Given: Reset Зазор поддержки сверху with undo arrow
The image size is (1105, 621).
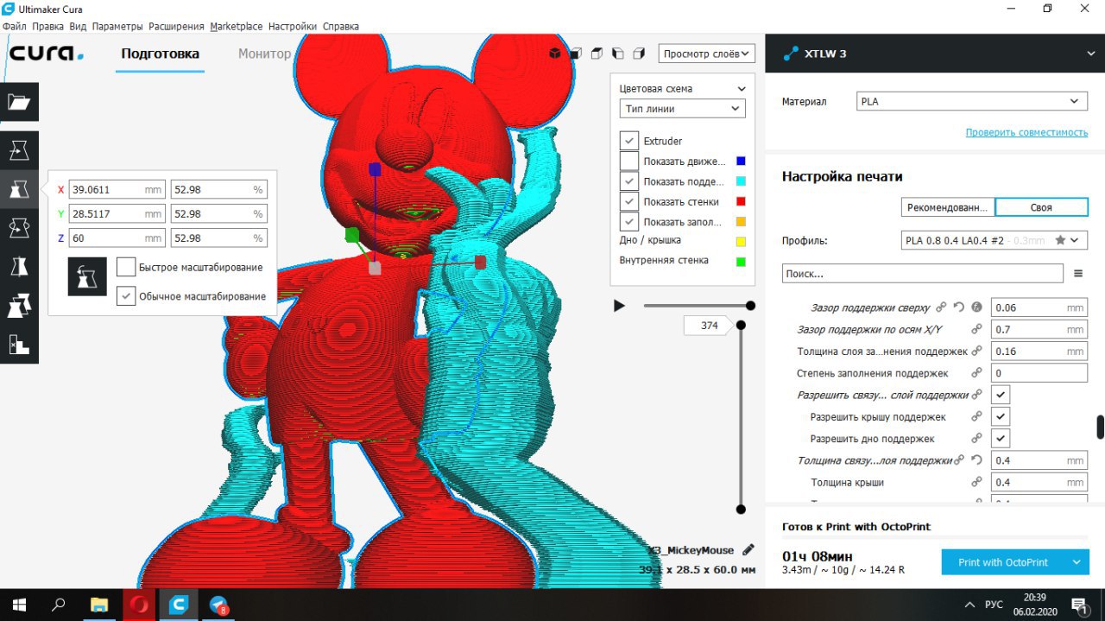Looking at the screenshot, I should point(958,307).
